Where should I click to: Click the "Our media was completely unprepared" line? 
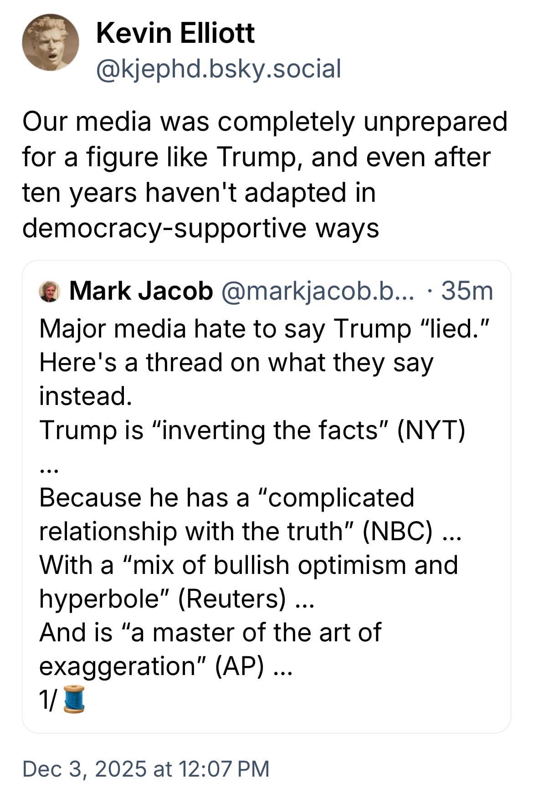264,121
